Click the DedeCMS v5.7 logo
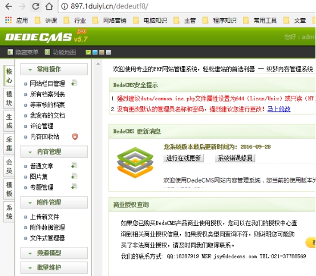 [47, 36]
